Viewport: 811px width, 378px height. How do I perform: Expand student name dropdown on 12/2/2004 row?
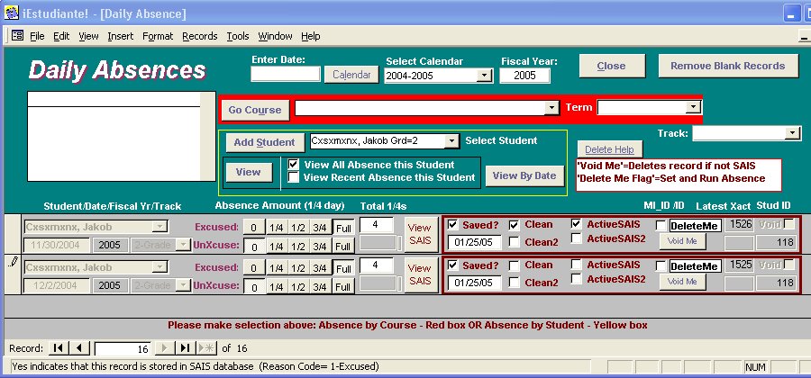point(161,267)
